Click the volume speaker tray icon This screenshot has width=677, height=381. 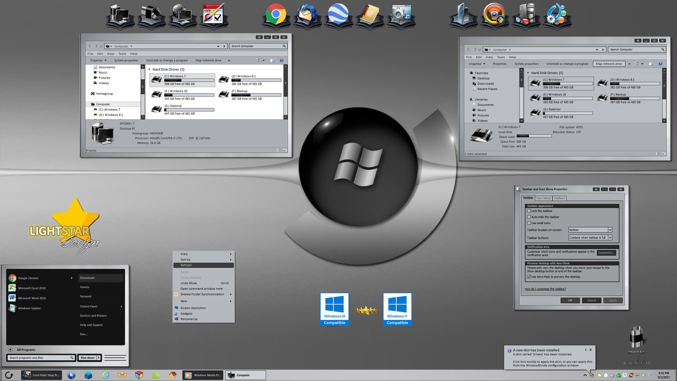[x=644, y=375]
